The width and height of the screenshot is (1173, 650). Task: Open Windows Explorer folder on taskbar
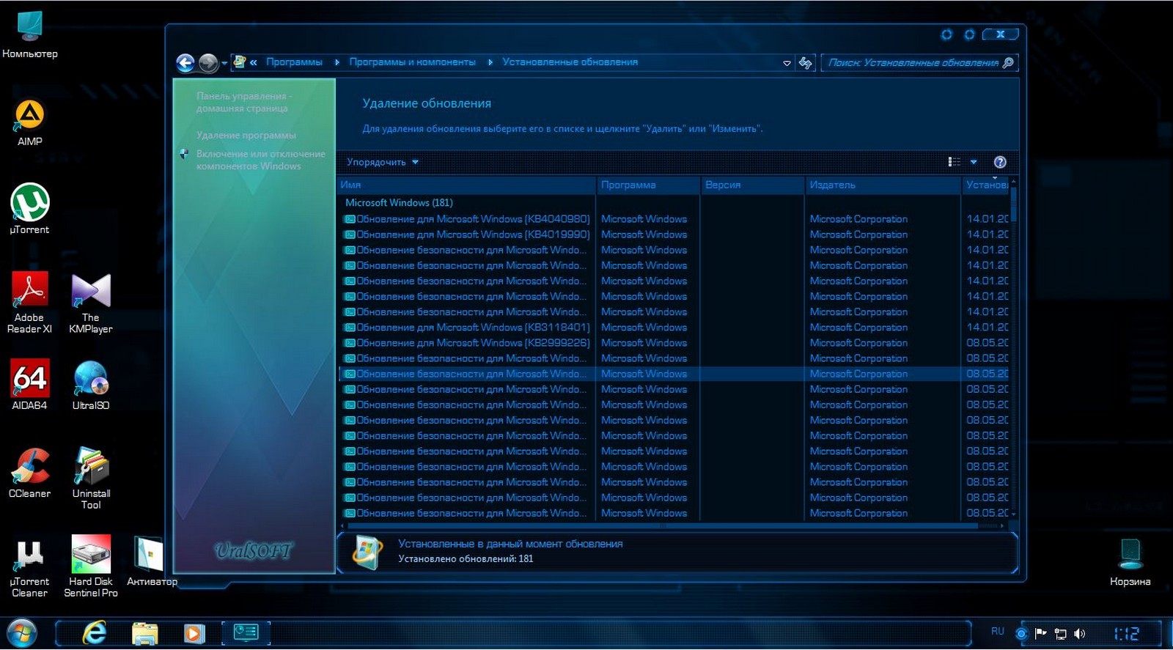[144, 632]
